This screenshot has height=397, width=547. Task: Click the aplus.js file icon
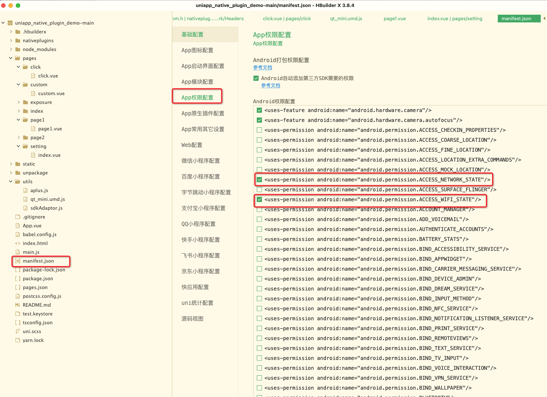(x=25, y=191)
